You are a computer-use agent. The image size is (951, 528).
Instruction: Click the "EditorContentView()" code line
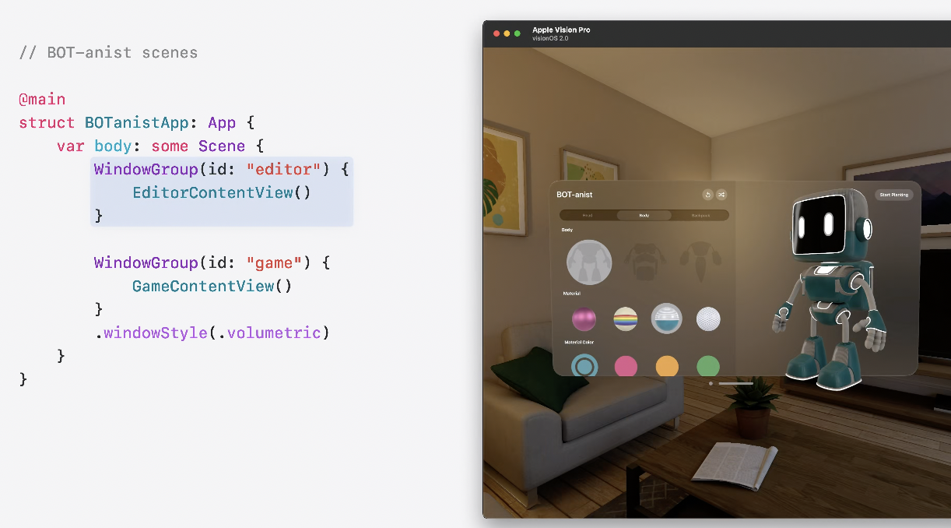pyautogui.click(x=222, y=192)
